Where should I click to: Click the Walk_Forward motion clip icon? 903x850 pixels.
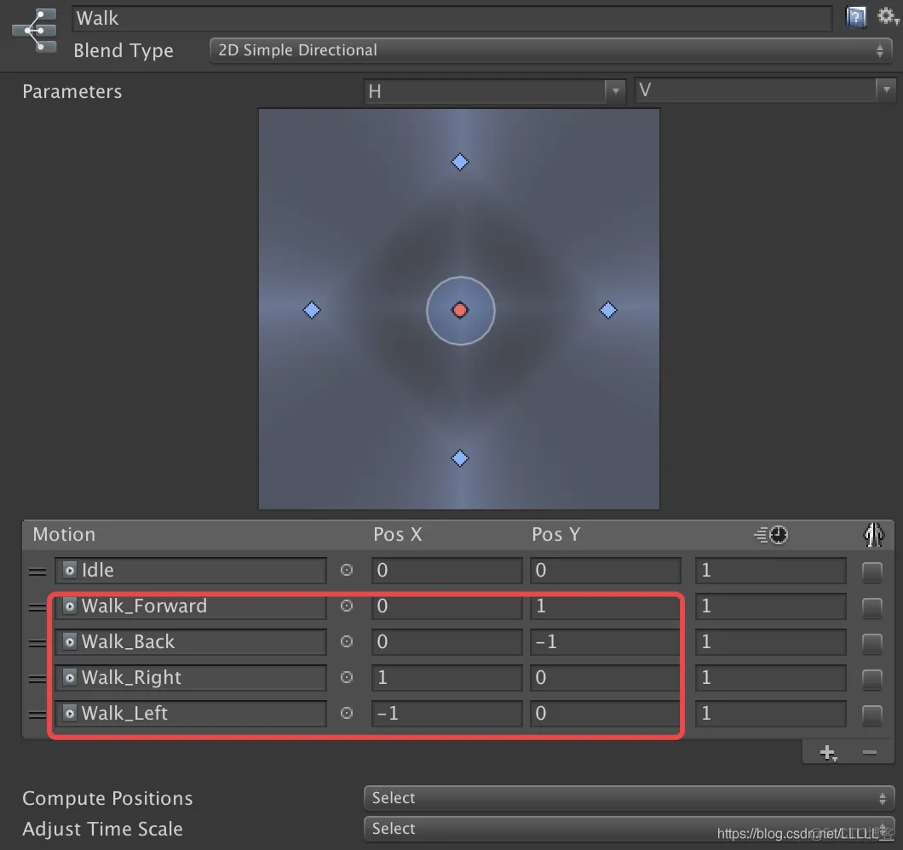coord(70,606)
